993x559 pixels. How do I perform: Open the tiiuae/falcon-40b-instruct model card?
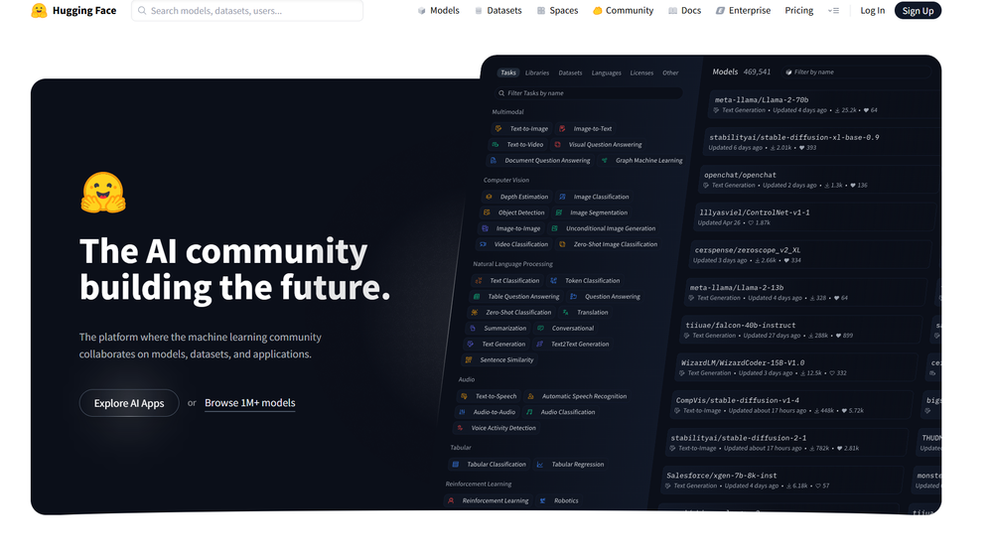801,330
